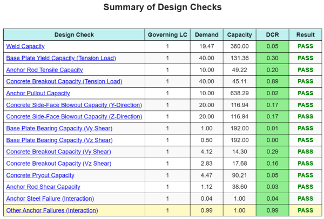Open Concrete Side-Face Blowout Capacity (Z-Direction) link
Viewport: 324px width, 219px height.
pyautogui.click(x=73, y=117)
